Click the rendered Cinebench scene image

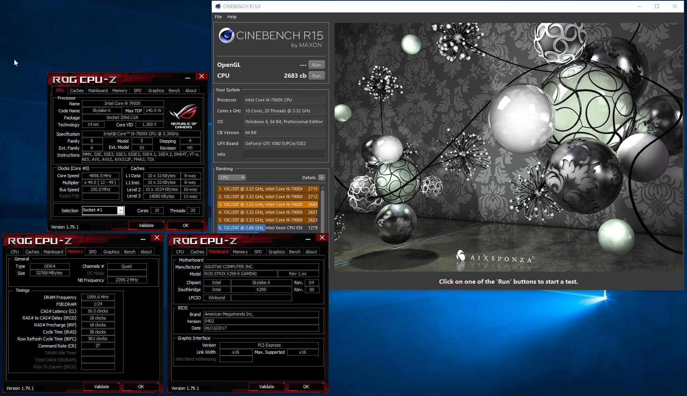[508, 147]
